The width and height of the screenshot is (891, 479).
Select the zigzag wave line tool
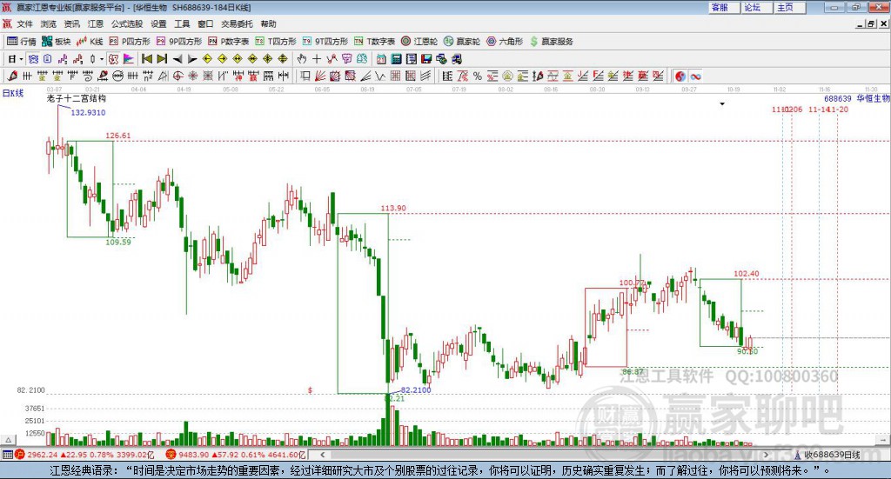(x=380, y=76)
